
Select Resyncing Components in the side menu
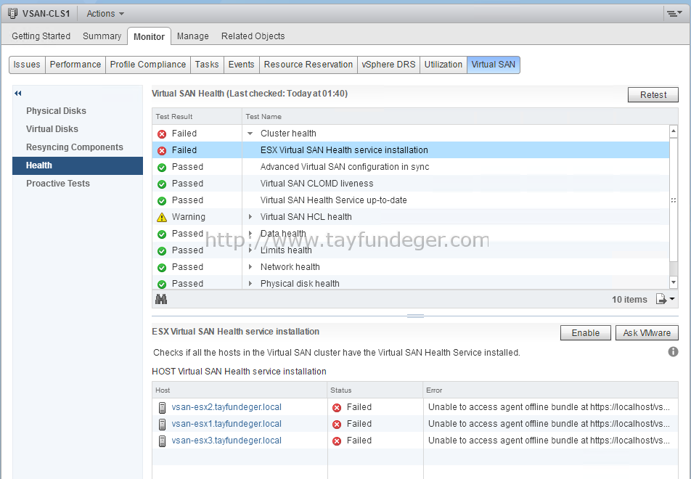[78, 147]
